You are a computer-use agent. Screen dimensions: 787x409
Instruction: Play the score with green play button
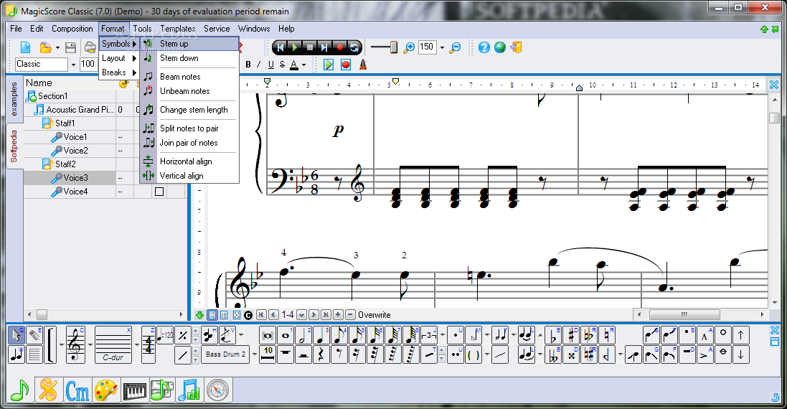tap(295, 47)
